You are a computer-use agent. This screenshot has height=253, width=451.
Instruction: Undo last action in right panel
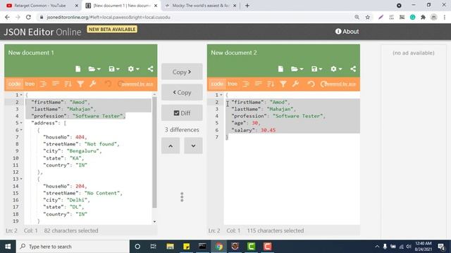tap(311, 84)
